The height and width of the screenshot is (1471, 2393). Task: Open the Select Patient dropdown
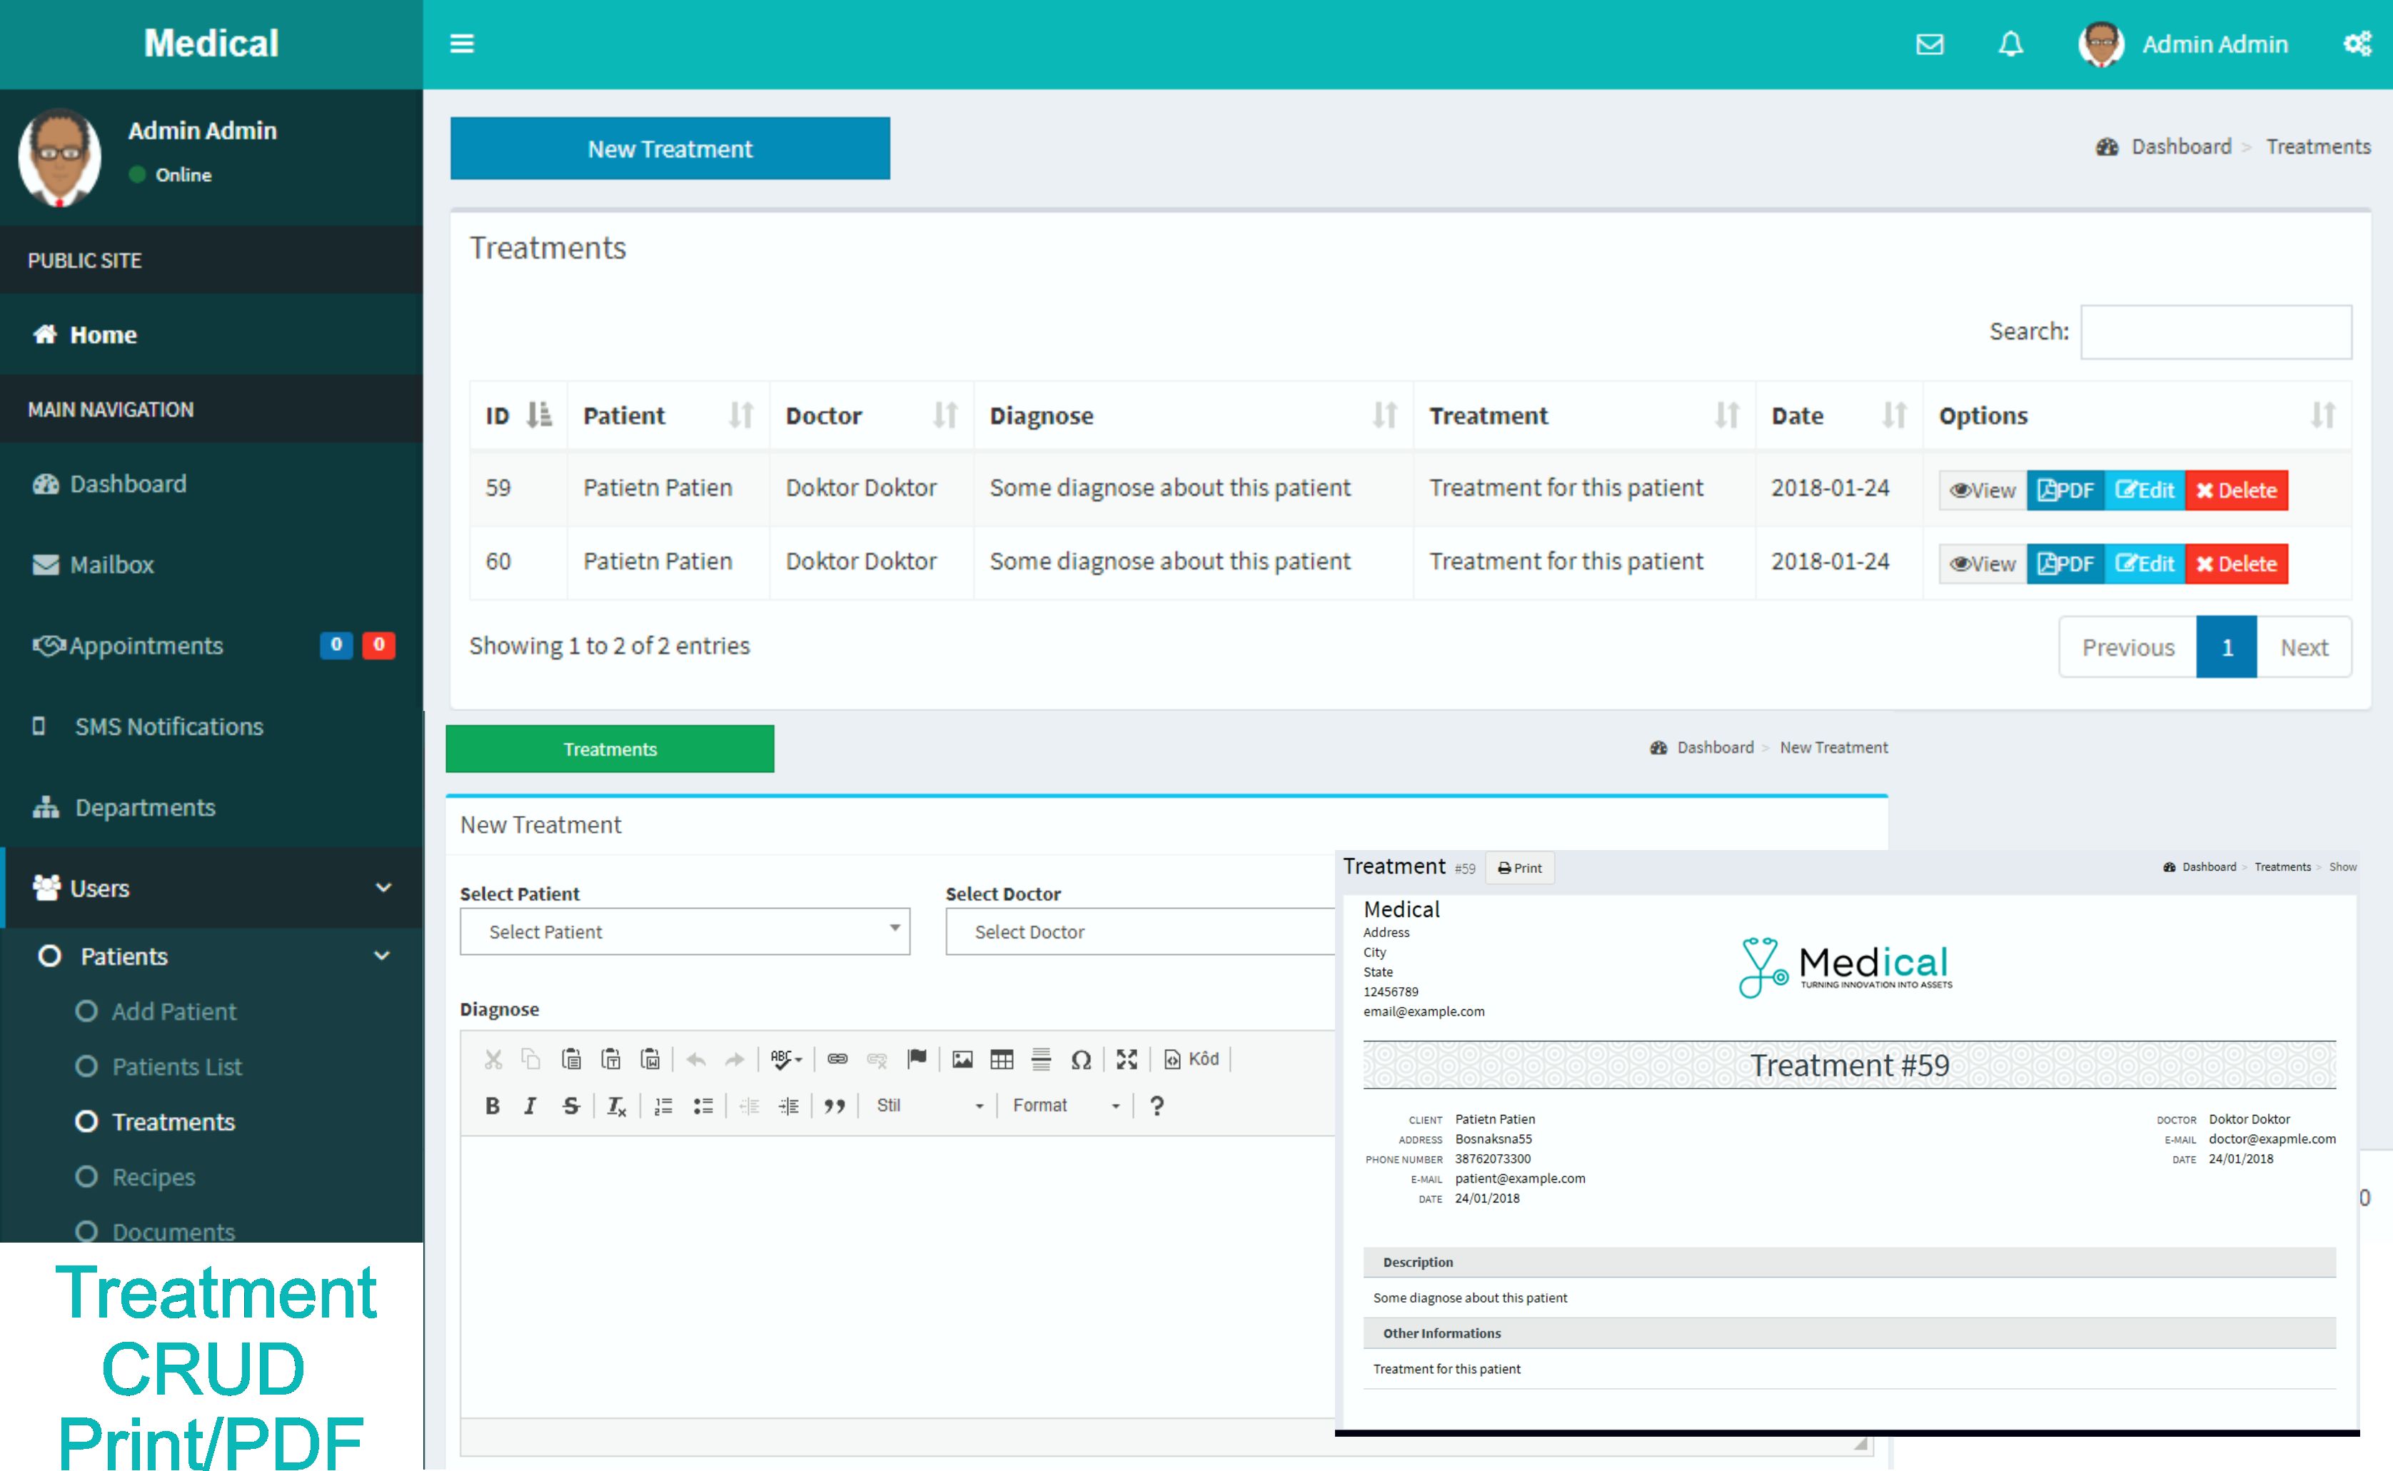684,932
